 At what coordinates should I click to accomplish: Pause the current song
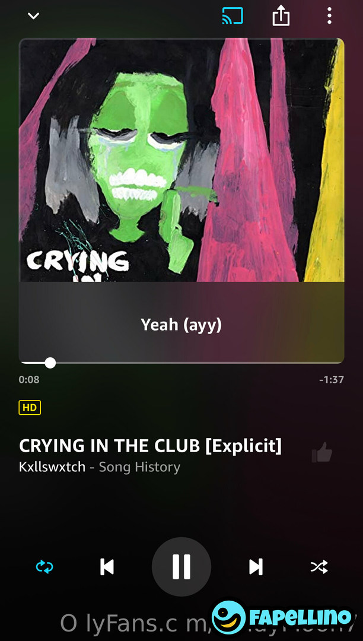pyautogui.click(x=181, y=567)
